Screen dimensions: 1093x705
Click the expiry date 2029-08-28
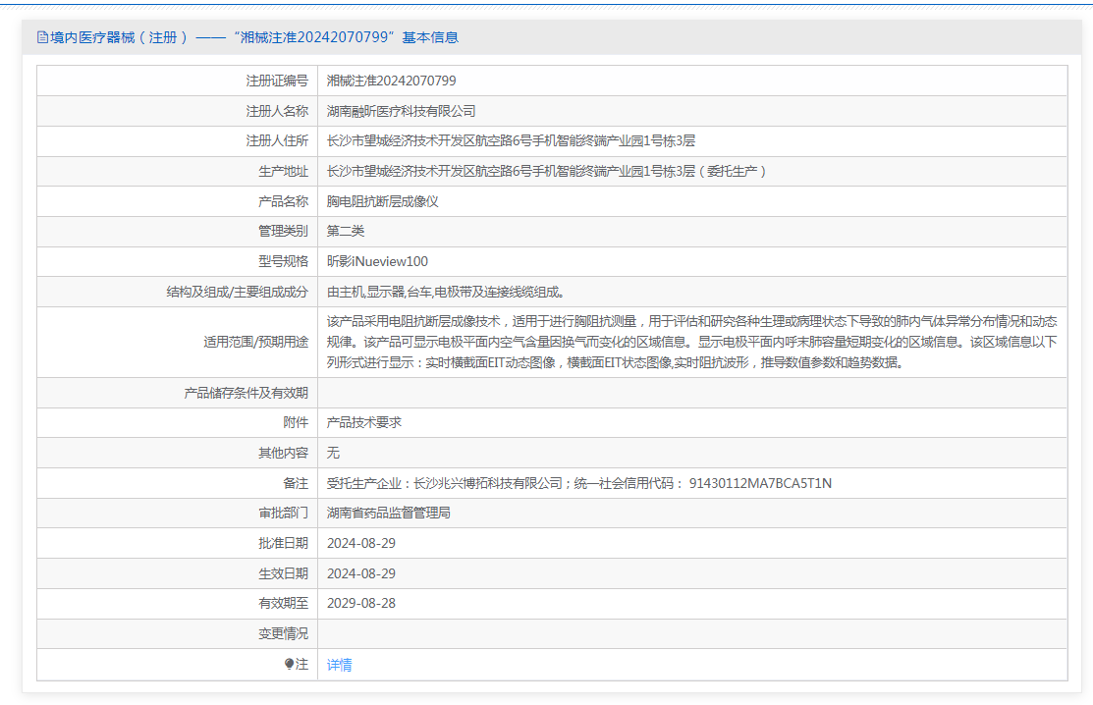360,603
